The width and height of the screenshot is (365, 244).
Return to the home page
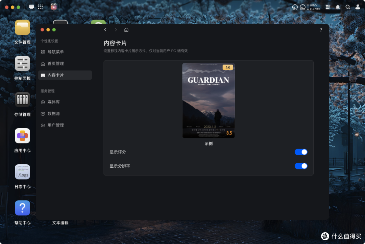tap(126, 30)
